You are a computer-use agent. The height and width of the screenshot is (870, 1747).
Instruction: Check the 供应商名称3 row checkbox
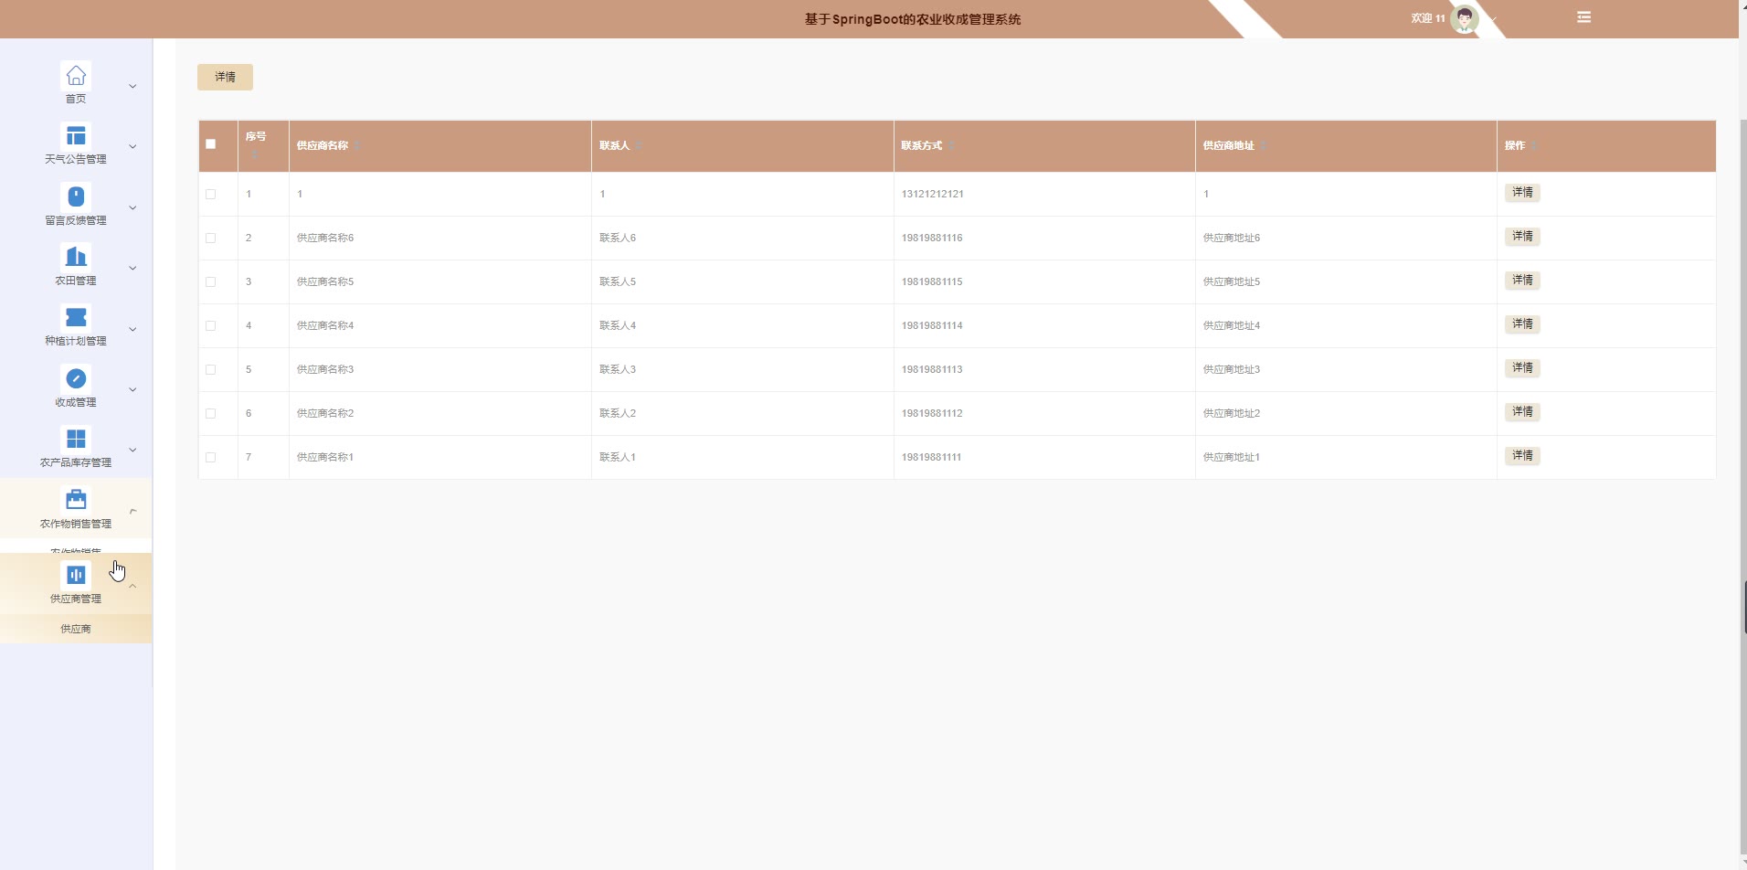click(x=211, y=369)
